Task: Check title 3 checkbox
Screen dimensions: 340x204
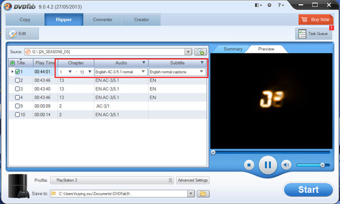Action: coord(18,89)
